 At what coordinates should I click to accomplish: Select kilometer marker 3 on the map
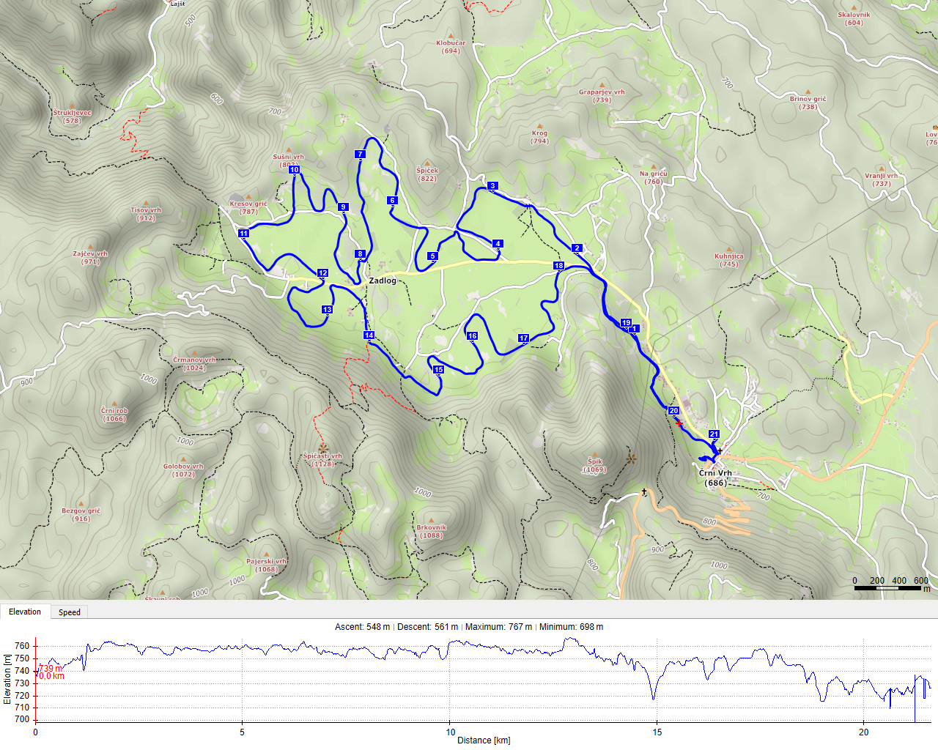492,186
